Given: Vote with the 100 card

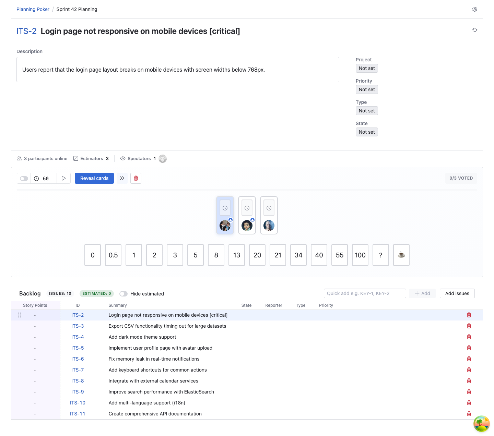Looking at the screenshot, I should [x=360, y=255].
